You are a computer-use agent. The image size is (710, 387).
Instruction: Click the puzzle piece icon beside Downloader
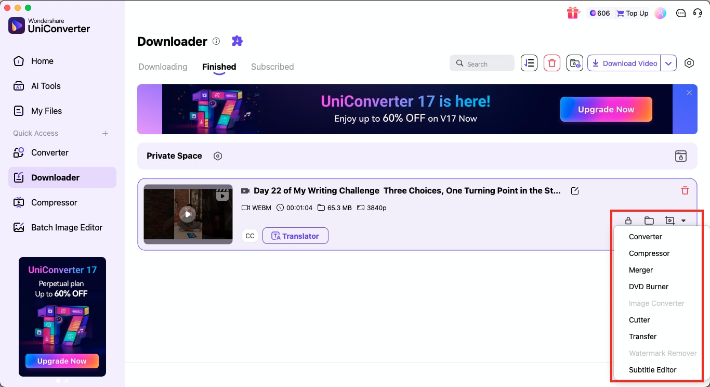tap(237, 41)
